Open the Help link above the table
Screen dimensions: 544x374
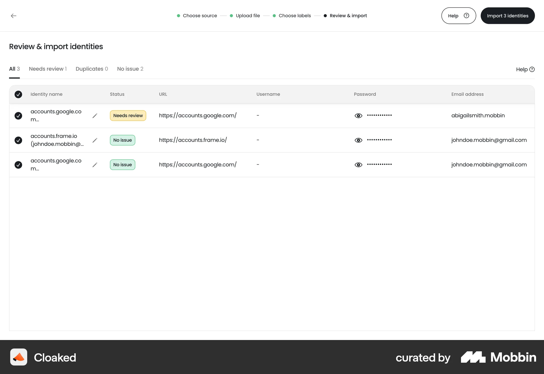click(525, 69)
